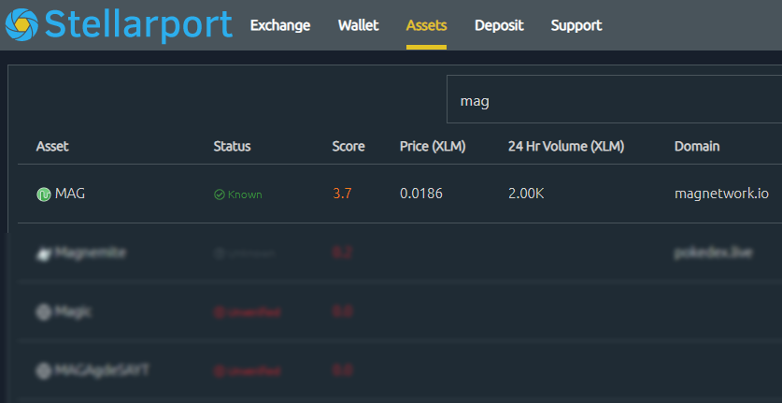782x403 pixels.
Task: Click the 24 hour volume 2.00K
Action: point(526,194)
